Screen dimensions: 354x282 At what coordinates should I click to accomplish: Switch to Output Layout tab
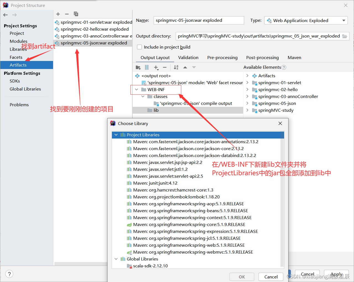click(x=155, y=57)
